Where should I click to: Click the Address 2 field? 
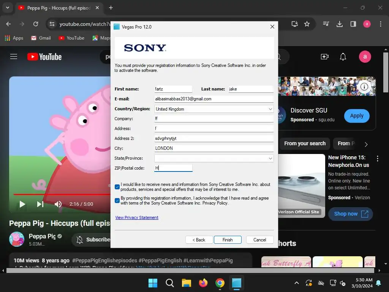click(214, 138)
